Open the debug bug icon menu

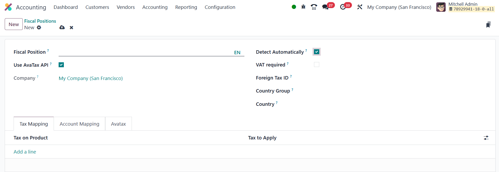(x=303, y=7)
